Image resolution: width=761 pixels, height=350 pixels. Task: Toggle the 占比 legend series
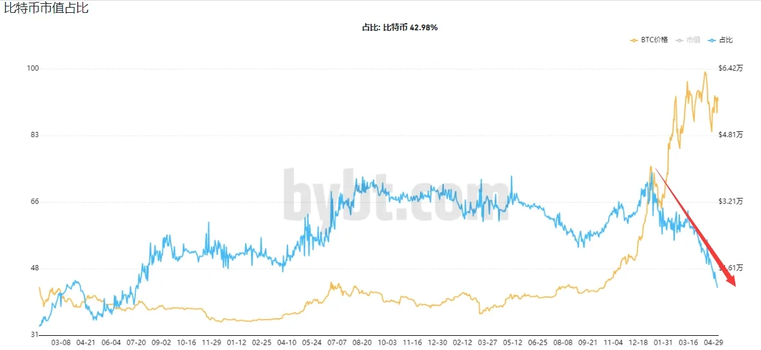pos(725,40)
